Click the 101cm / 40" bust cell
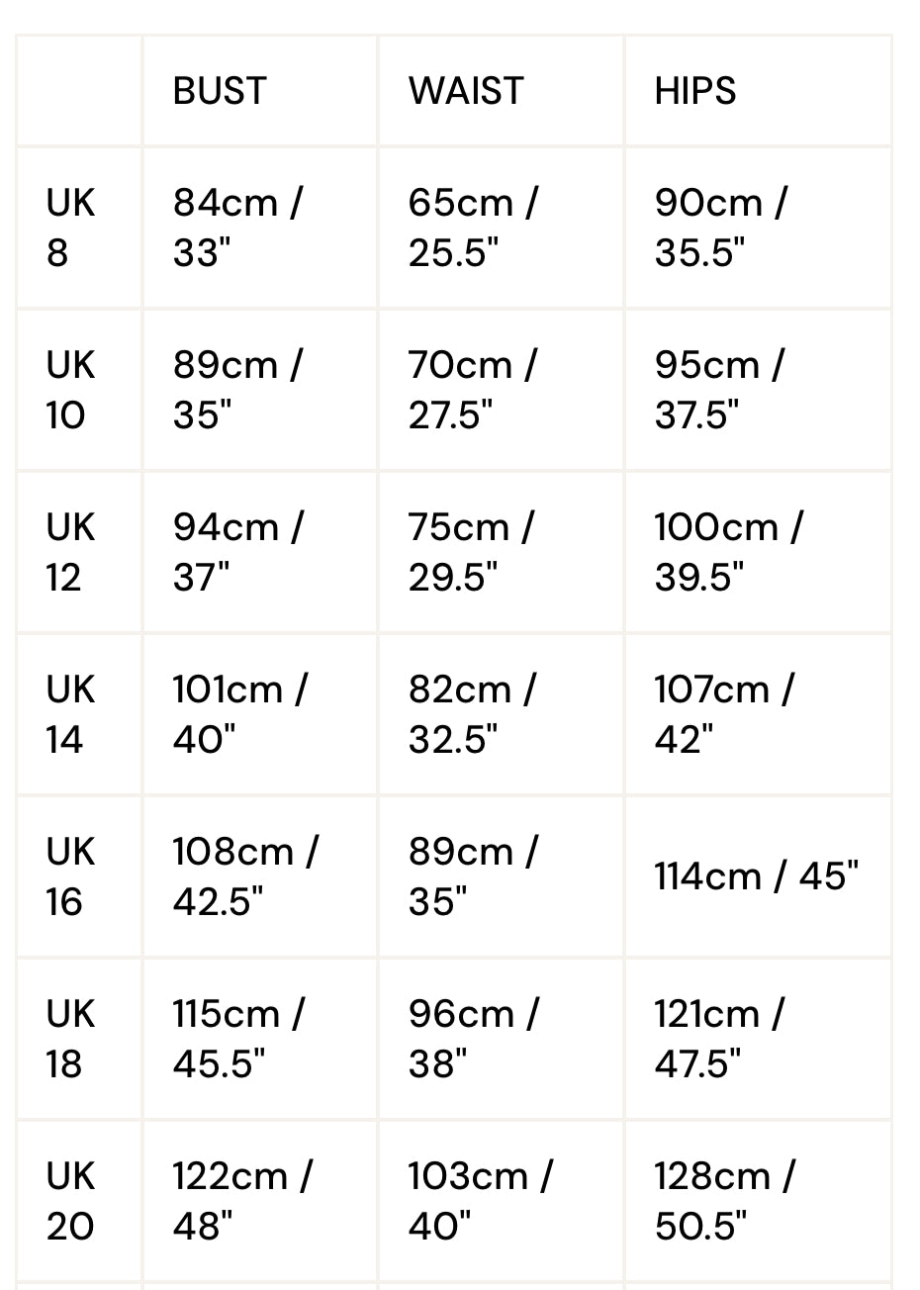The image size is (920, 1290). (x=240, y=714)
